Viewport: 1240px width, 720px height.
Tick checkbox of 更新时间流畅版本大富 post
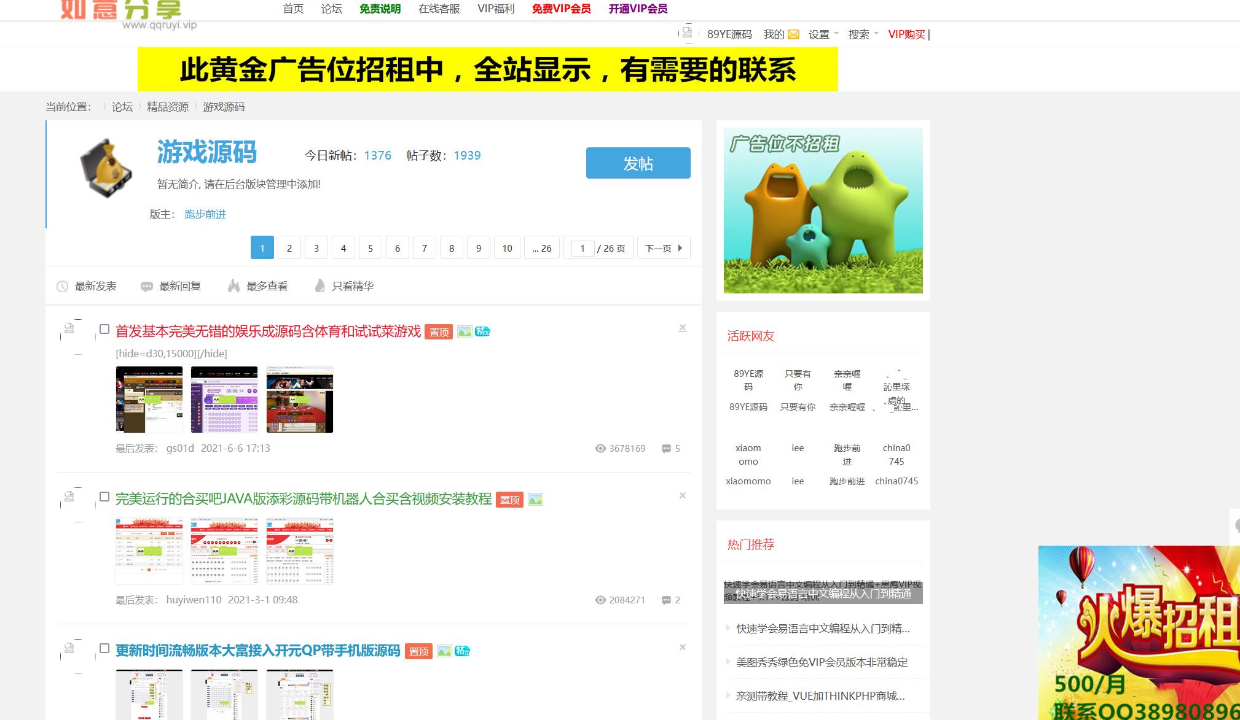(x=104, y=648)
